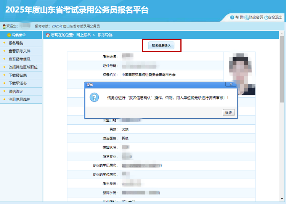Click the 帮助 link in header
Image resolution: width=286 pixels, height=204 pixels.
[239, 17]
